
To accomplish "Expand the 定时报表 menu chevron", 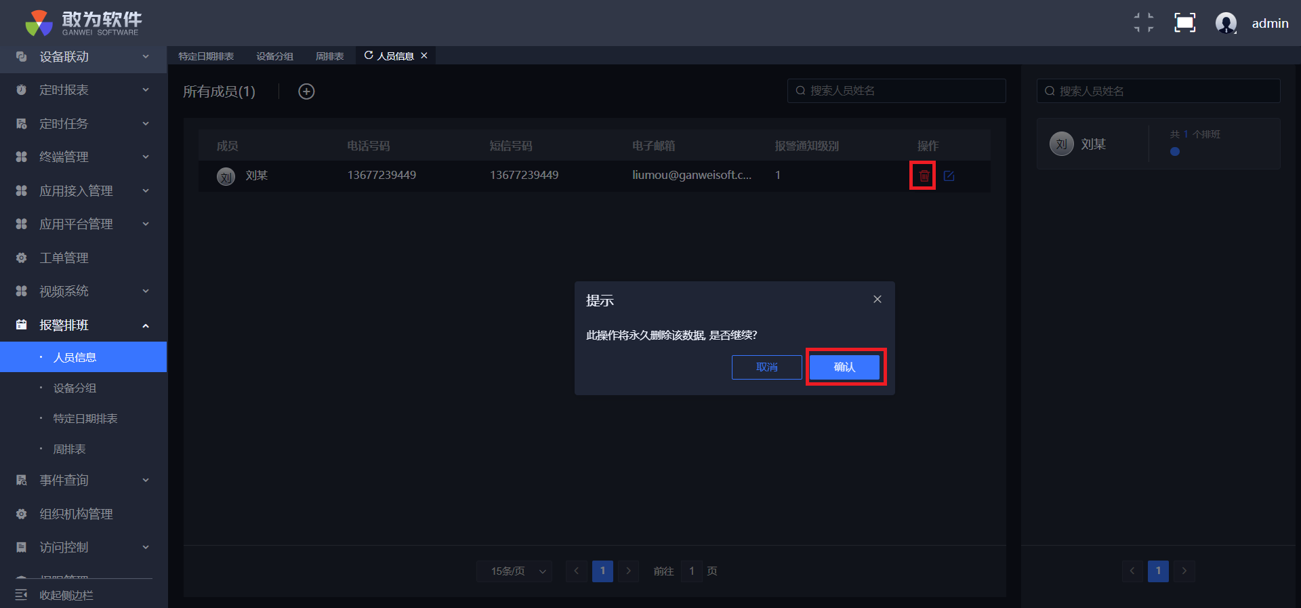I will click(x=146, y=90).
